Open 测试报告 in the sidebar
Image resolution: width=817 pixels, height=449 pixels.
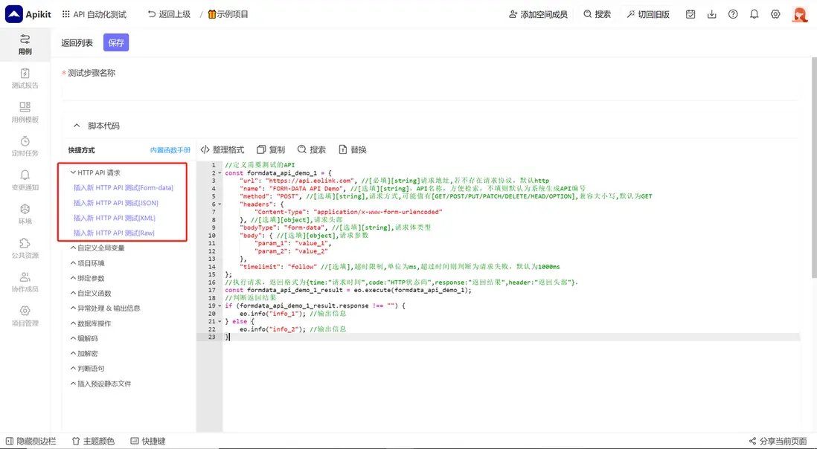tap(25, 79)
